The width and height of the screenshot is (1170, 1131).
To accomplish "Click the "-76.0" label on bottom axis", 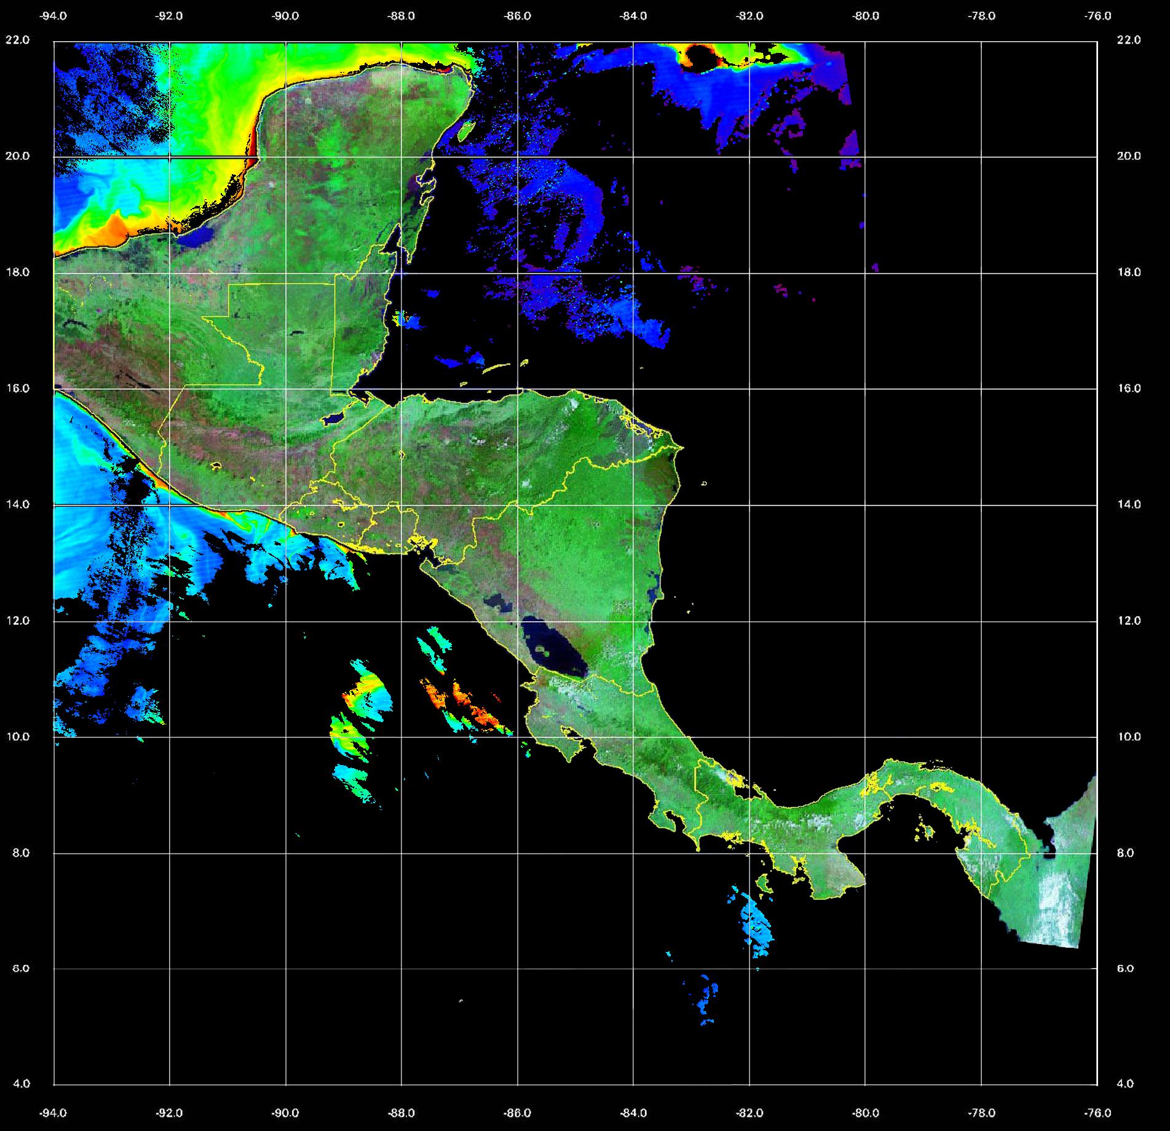I will 1098,1113.
